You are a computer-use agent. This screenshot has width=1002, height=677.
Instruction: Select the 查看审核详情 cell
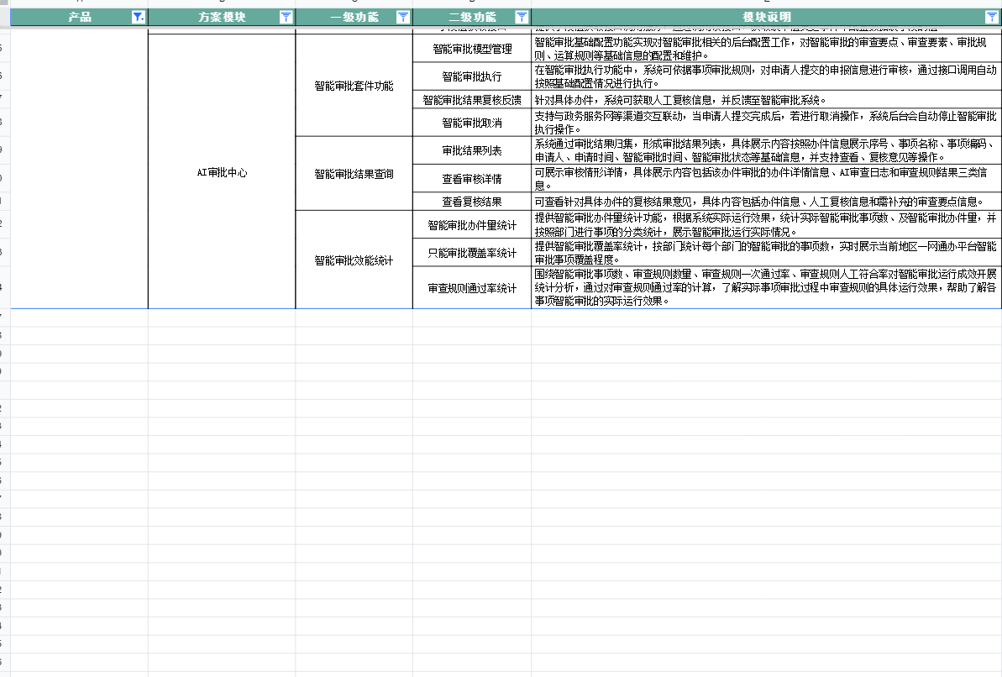coord(472,177)
